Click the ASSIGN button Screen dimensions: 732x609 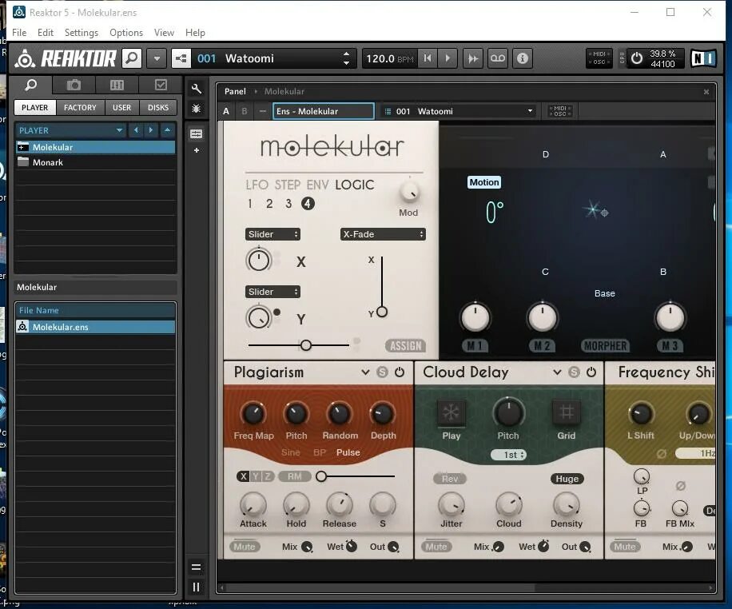point(406,346)
